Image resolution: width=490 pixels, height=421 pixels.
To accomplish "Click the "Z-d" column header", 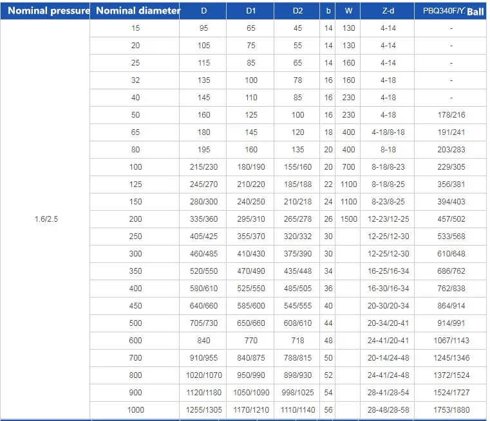I will pyautogui.click(x=388, y=11).
